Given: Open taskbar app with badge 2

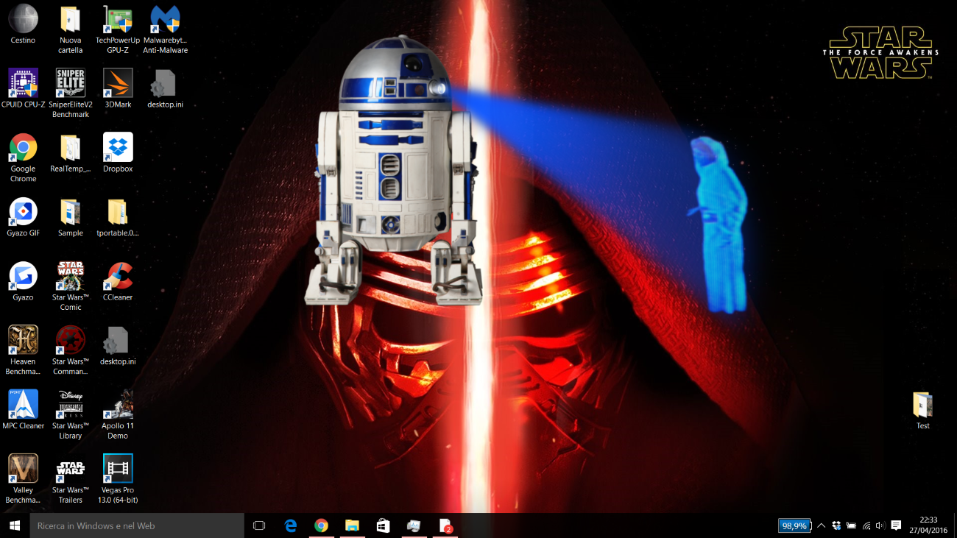Looking at the screenshot, I should (x=445, y=525).
